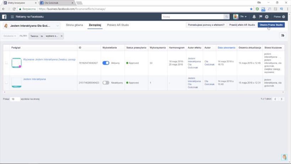
Task: Go to the previous results page arrow
Action: click(275, 99)
